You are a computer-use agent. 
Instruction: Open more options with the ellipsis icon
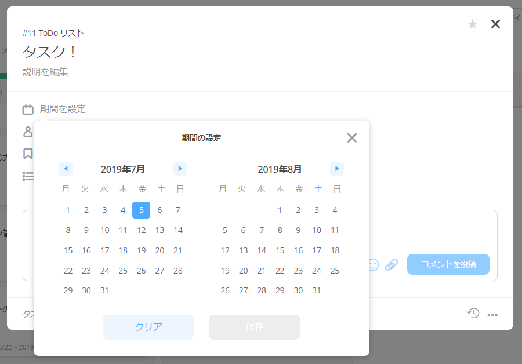pos(492,314)
